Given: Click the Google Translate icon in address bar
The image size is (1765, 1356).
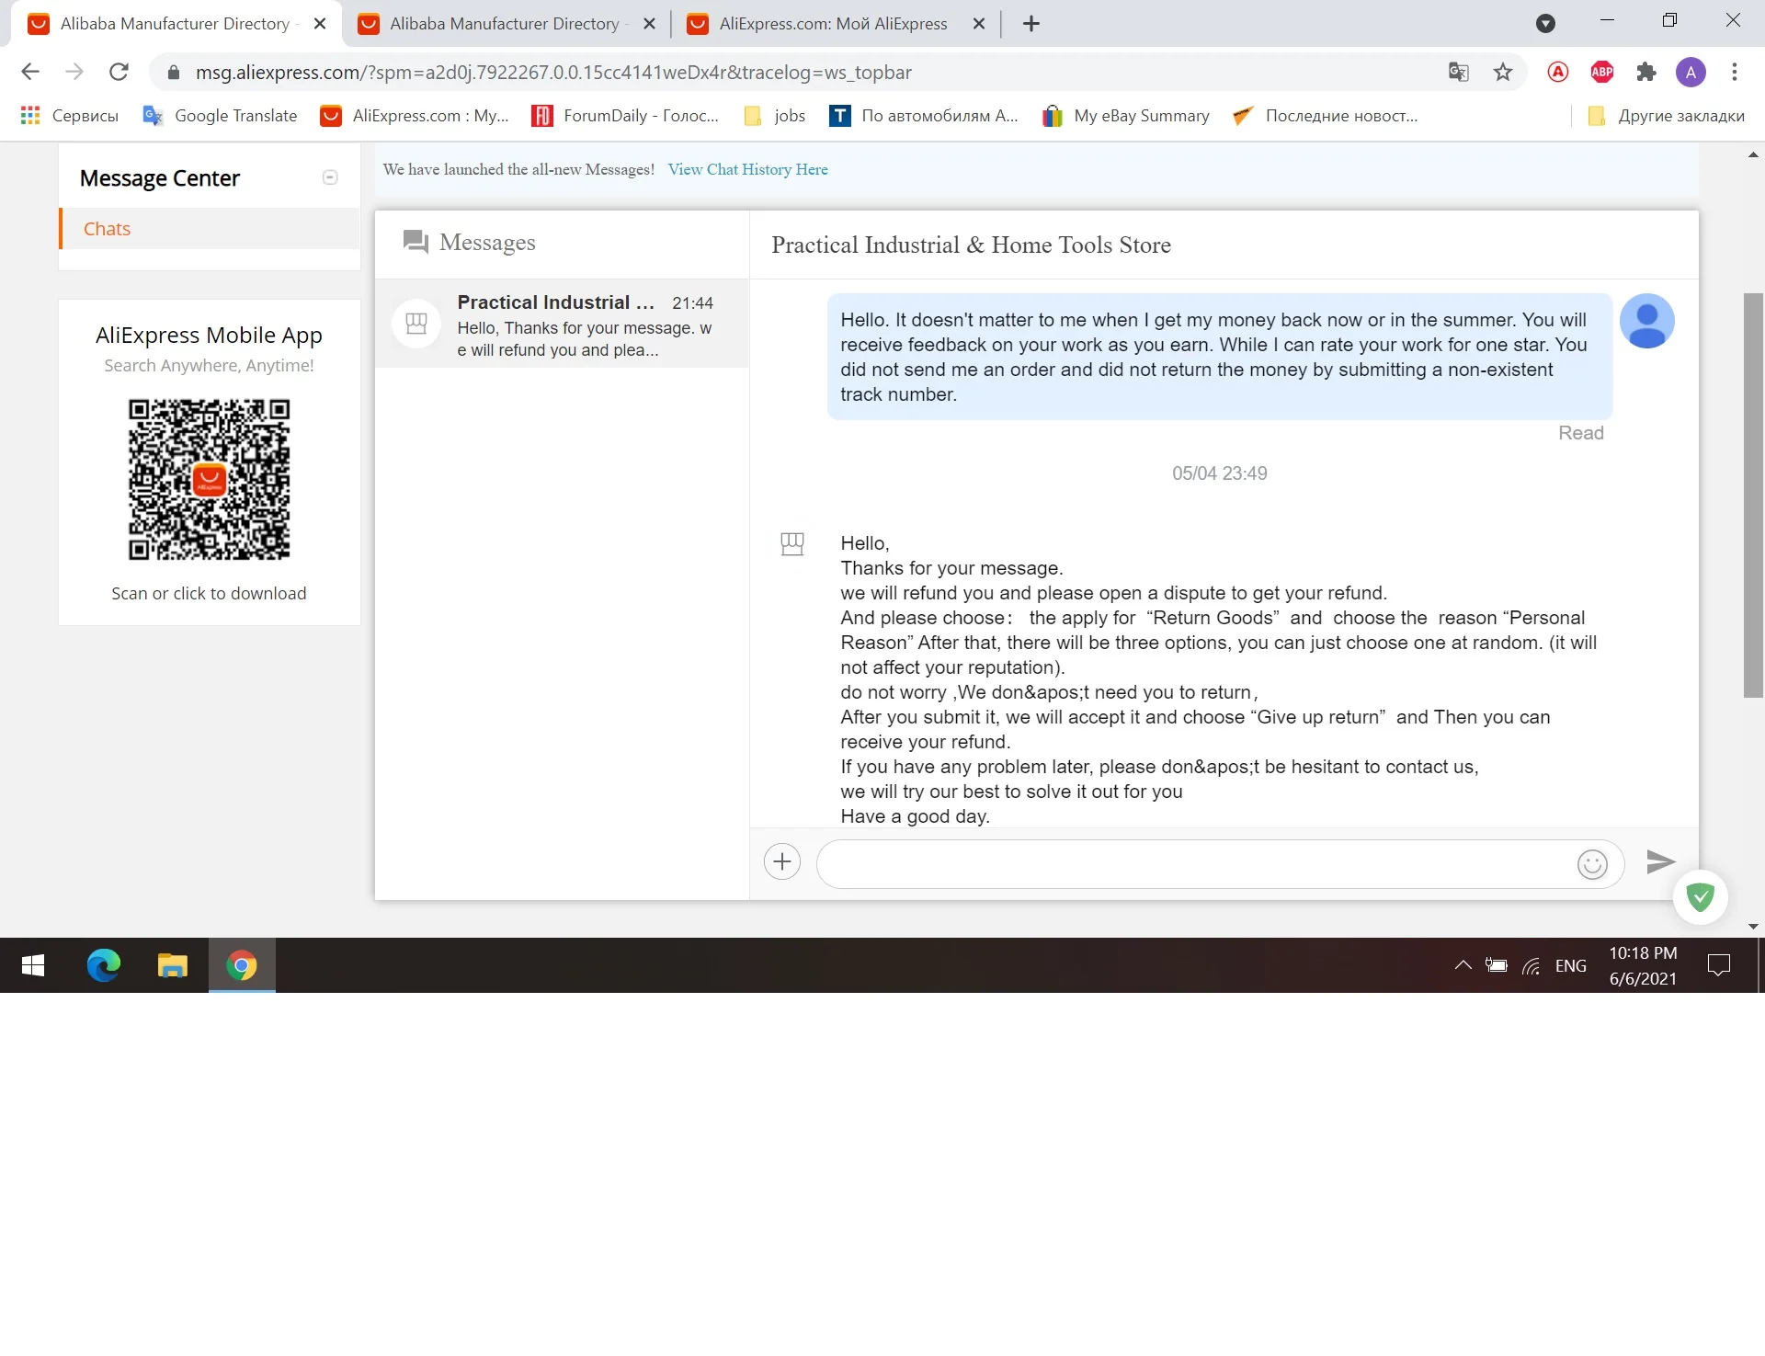Looking at the screenshot, I should pyautogui.click(x=1458, y=72).
